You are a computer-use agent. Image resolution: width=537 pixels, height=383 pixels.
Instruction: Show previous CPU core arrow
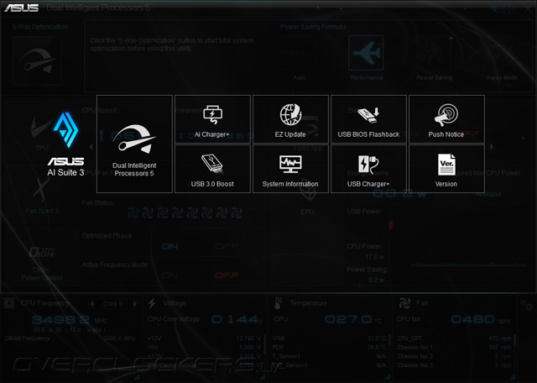pyautogui.click(x=92, y=304)
